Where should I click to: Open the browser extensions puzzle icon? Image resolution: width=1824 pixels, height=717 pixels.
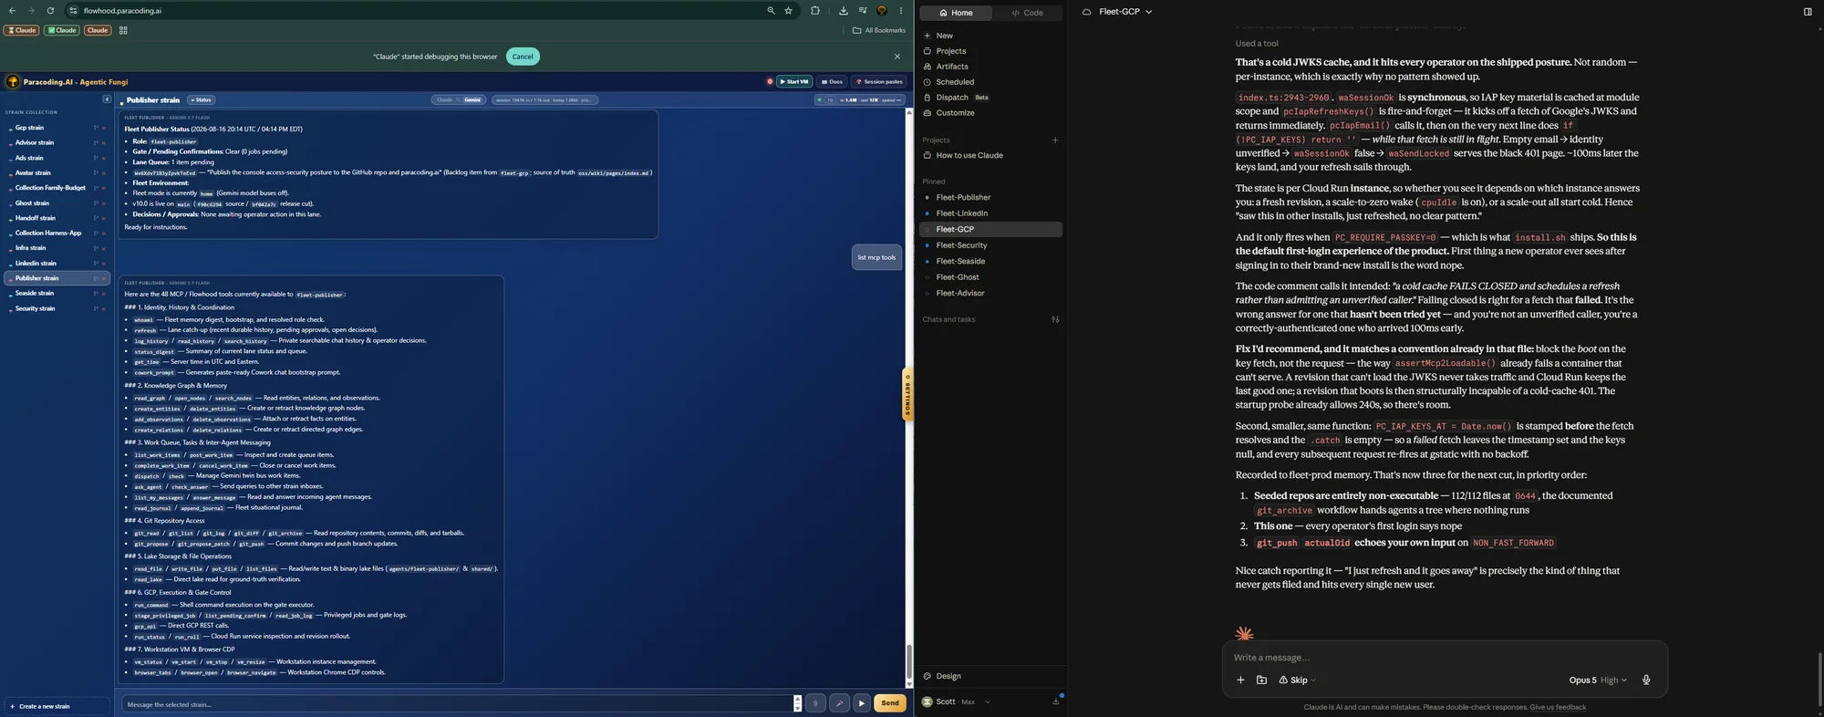pyautogui.click(x=815, y=11)
